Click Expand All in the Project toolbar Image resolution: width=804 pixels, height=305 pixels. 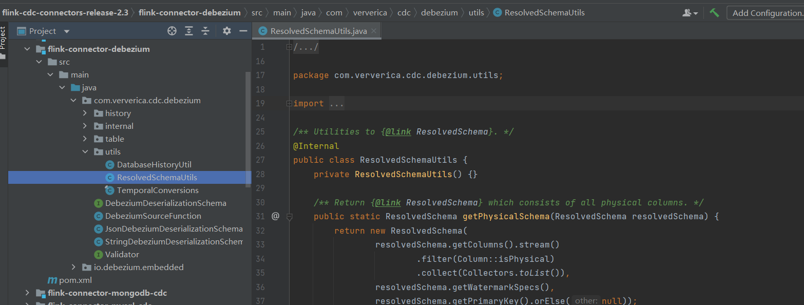coord(188,31)
